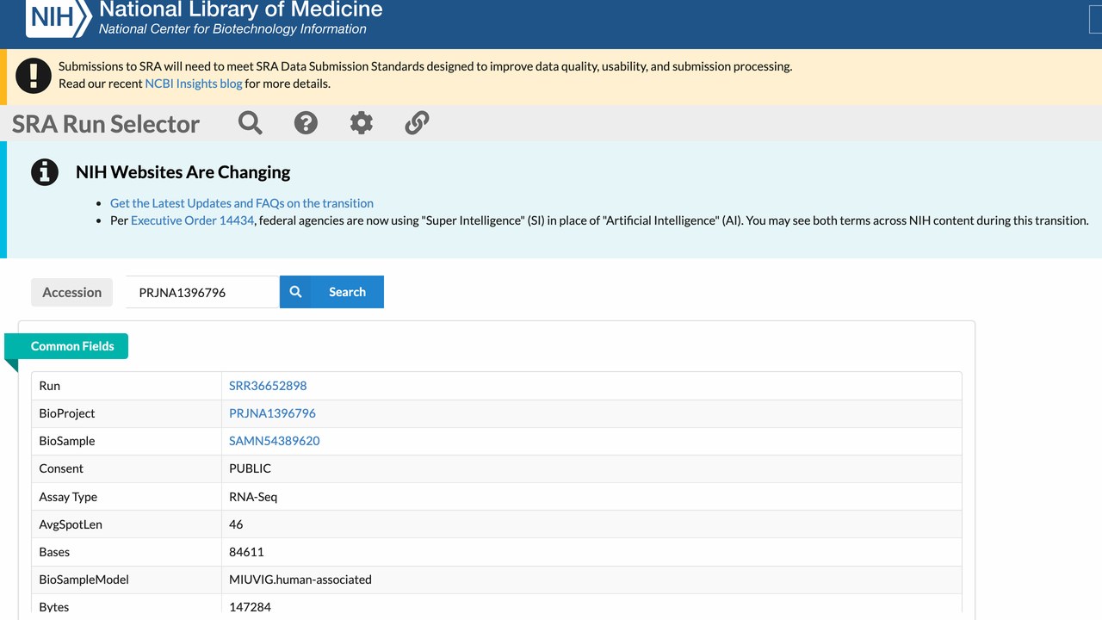Click the SRA Run Selector heading

point(106,124)
